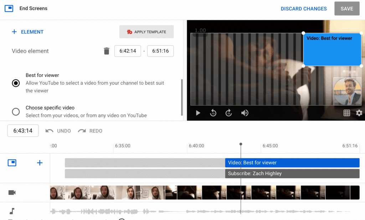Select the Video: Best for viewer timeline bar

[x=292, y=163]
